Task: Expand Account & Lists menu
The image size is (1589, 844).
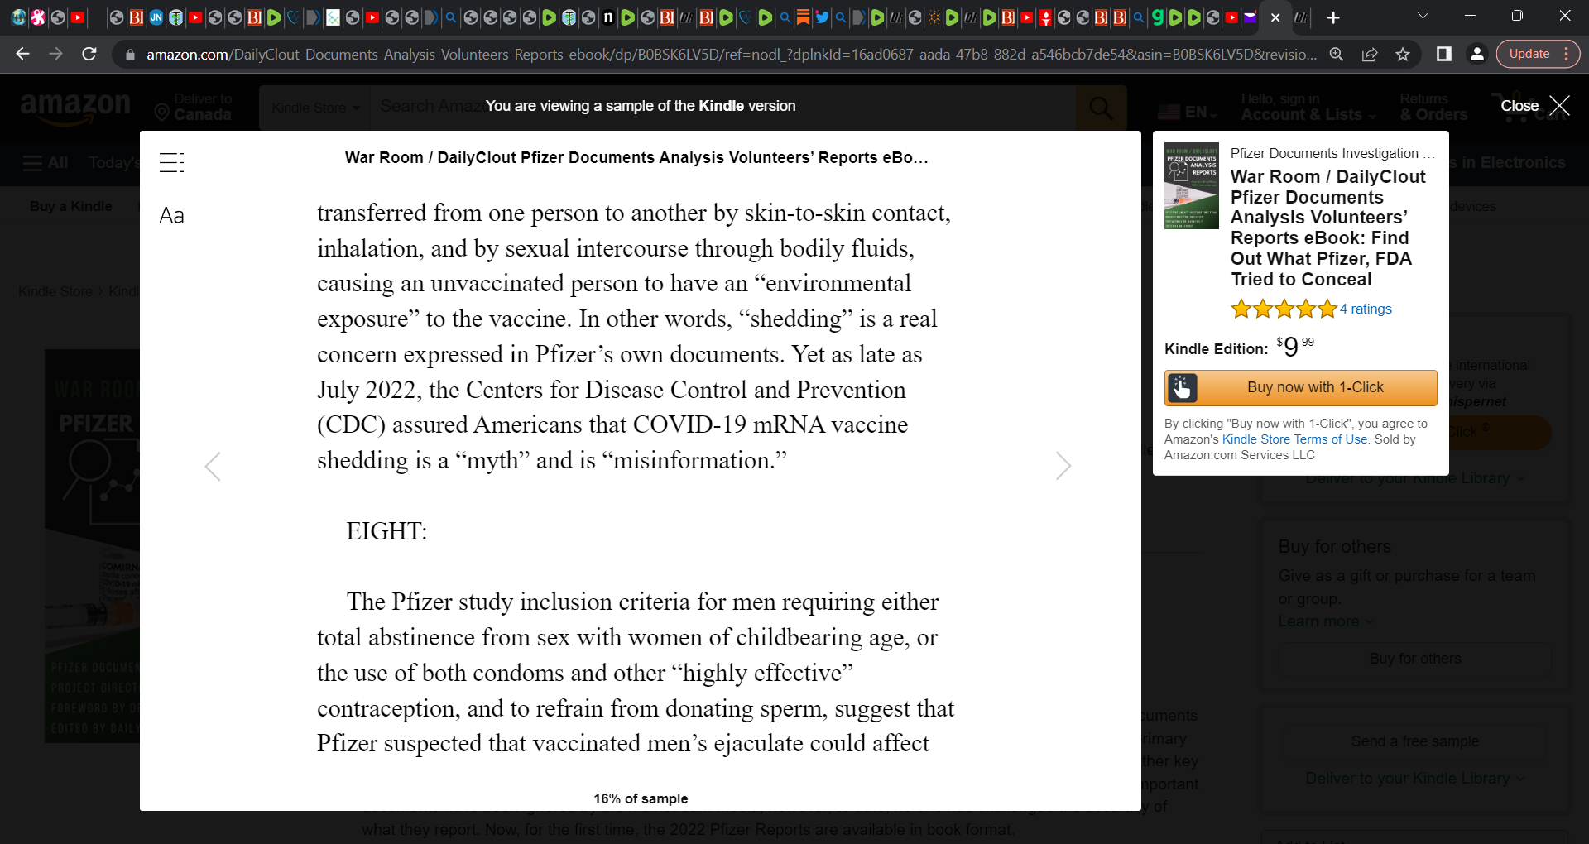Action: coord(1308,108)
